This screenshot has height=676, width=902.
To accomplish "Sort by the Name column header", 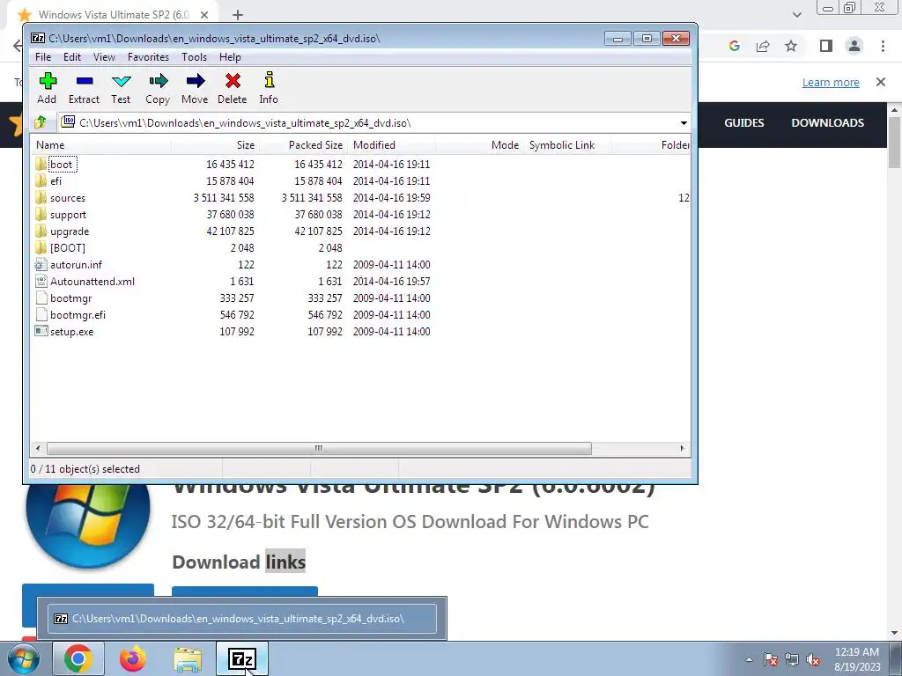I will pos(101,145).
